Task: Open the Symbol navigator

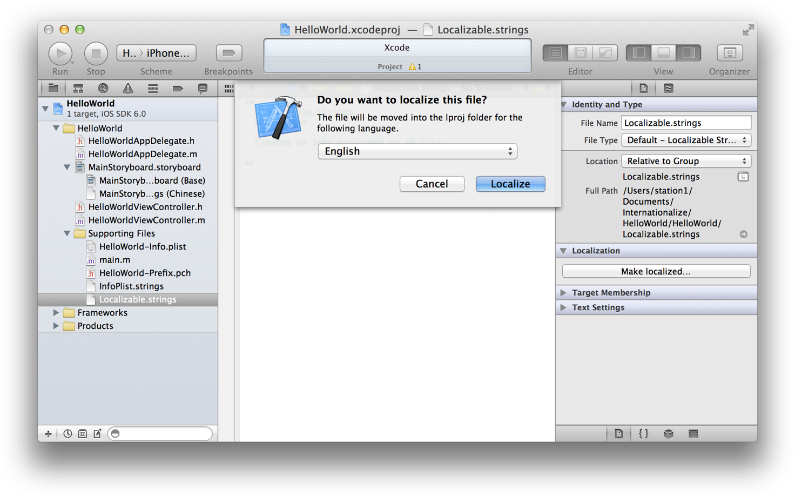Action: pyautogui.click(x=78, y=88)
